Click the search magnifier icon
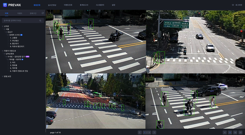 [x=40, y=21]
